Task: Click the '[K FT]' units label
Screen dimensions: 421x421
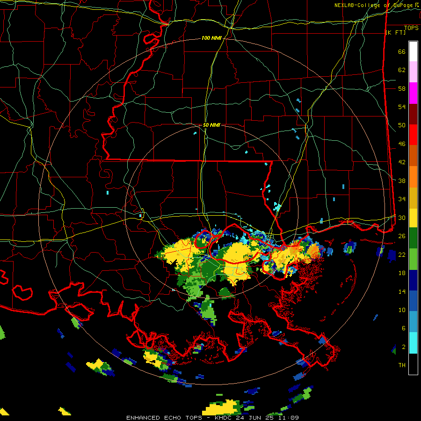Action: click(x=395, y=32)
